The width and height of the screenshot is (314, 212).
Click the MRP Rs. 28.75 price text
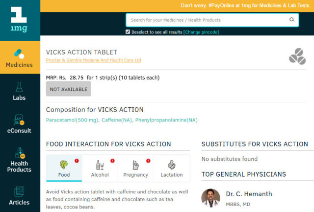pyautogui.click(x=103, y=78)
